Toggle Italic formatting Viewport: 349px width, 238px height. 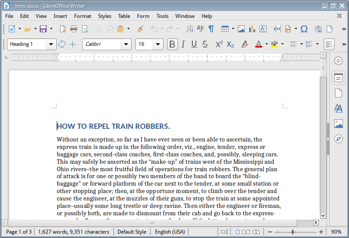coord(183,44)
